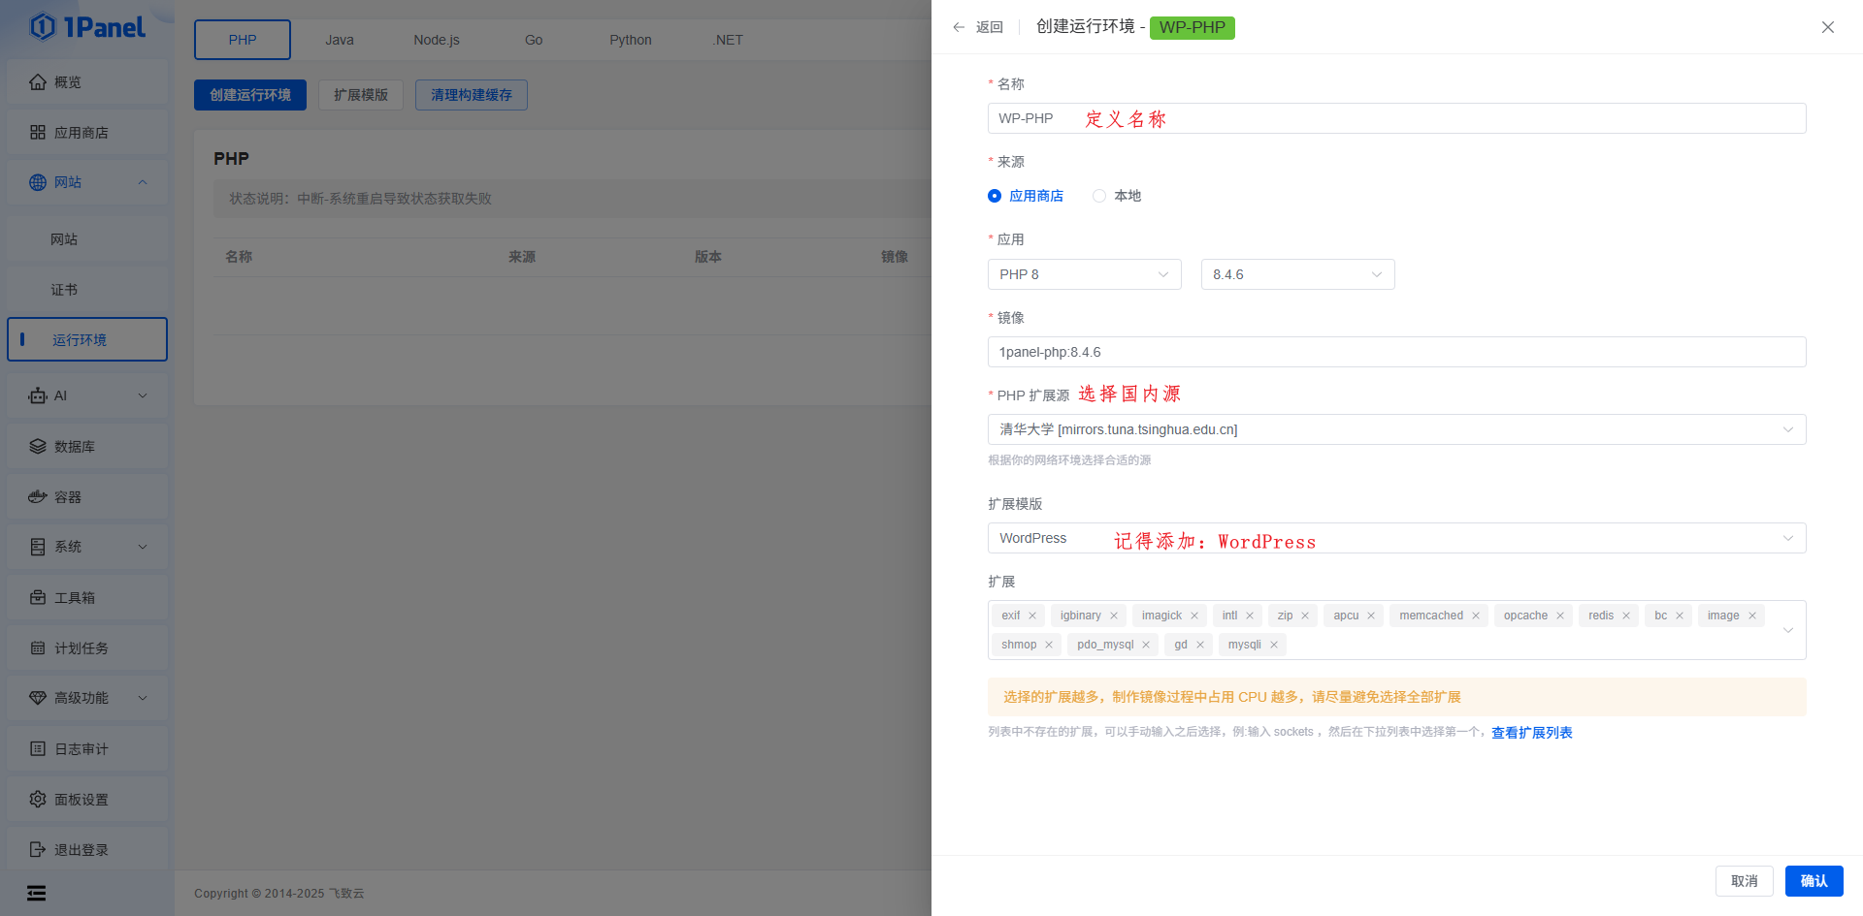The image size is (1863, 916).
Task: Switch to the PHP tab
Action: (x=243, y=40)
